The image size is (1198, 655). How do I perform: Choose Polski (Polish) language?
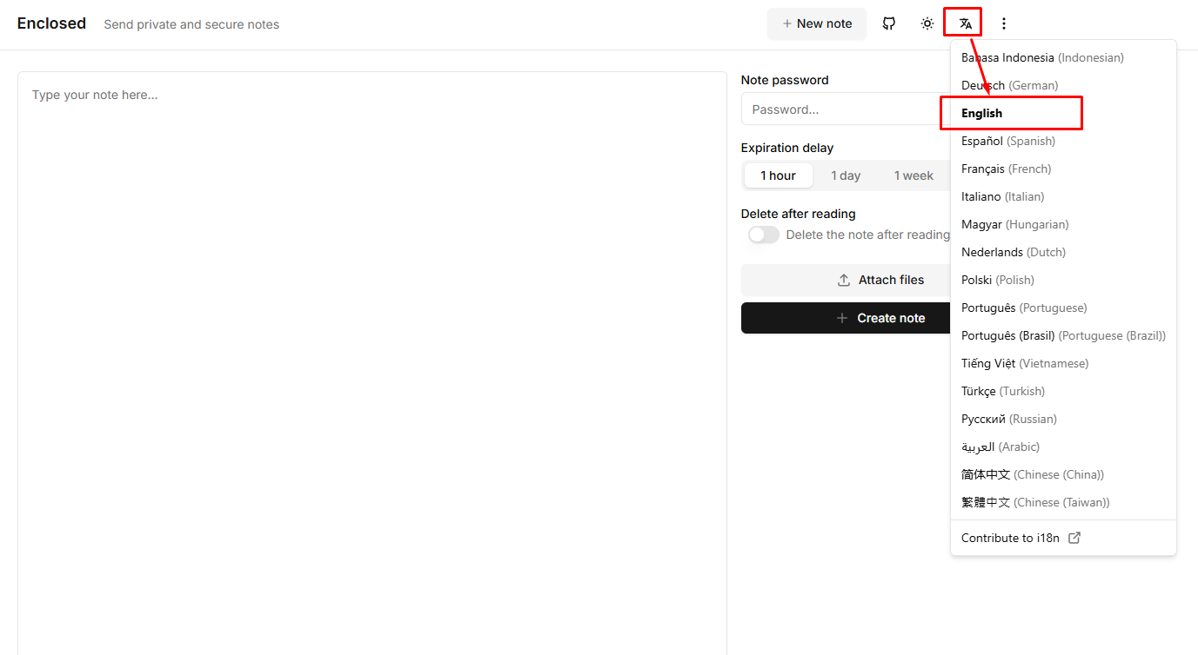tap(1063, 280)
